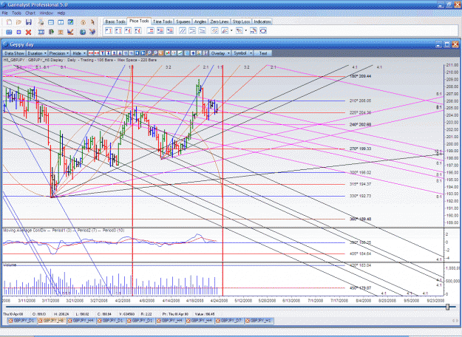
Task: Switch to the Zero Lines tab
Action: [x=220, y=21]
